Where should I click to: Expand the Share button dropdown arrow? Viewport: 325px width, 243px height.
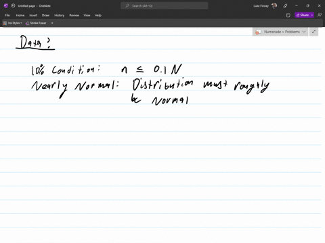pyautogui.click(x=312, y=15)
